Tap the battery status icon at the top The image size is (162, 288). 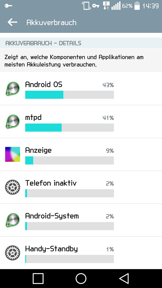pyautogui.click(x=137, y=6)
